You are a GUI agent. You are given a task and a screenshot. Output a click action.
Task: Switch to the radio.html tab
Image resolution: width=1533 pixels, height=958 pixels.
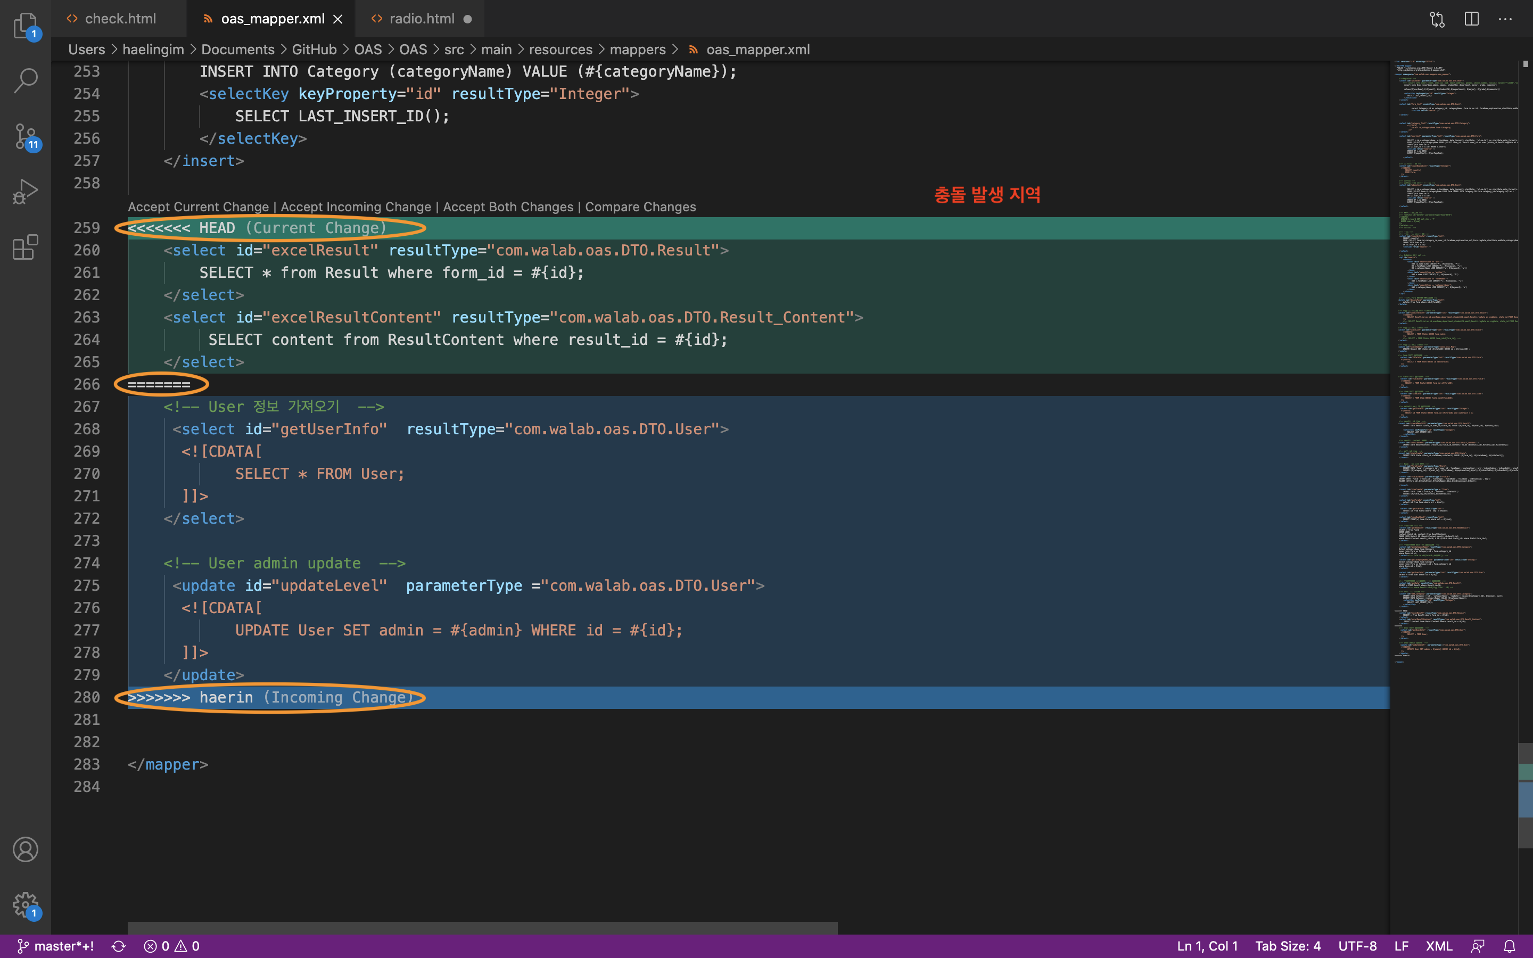(x=421, y=19)
